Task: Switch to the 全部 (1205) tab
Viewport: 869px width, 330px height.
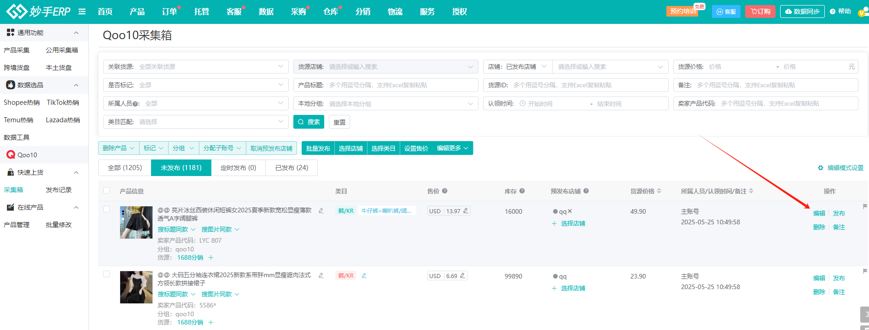Action: 125,168
